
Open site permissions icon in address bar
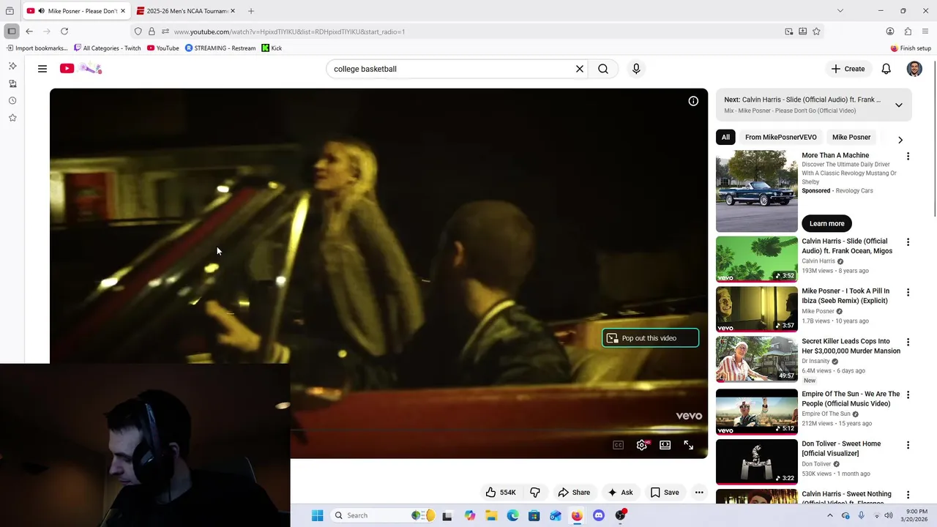[x=165, y=31]
